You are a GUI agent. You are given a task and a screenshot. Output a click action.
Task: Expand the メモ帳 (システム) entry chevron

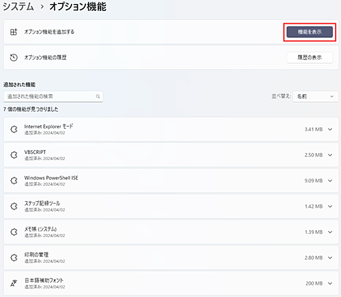click(x=330, y=232)
